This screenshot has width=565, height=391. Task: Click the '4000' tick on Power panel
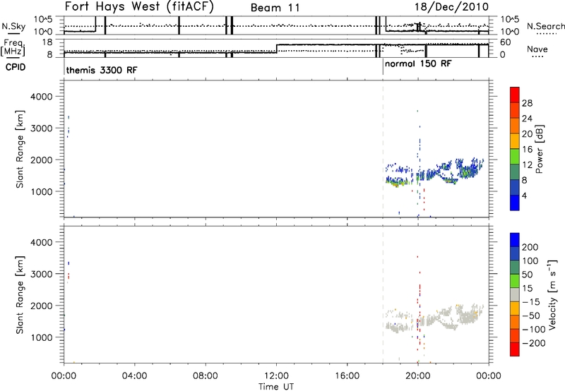pyautogui.click(x=41, y=97)
